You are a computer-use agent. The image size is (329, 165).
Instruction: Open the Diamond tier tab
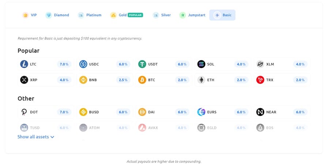(57, 15)
